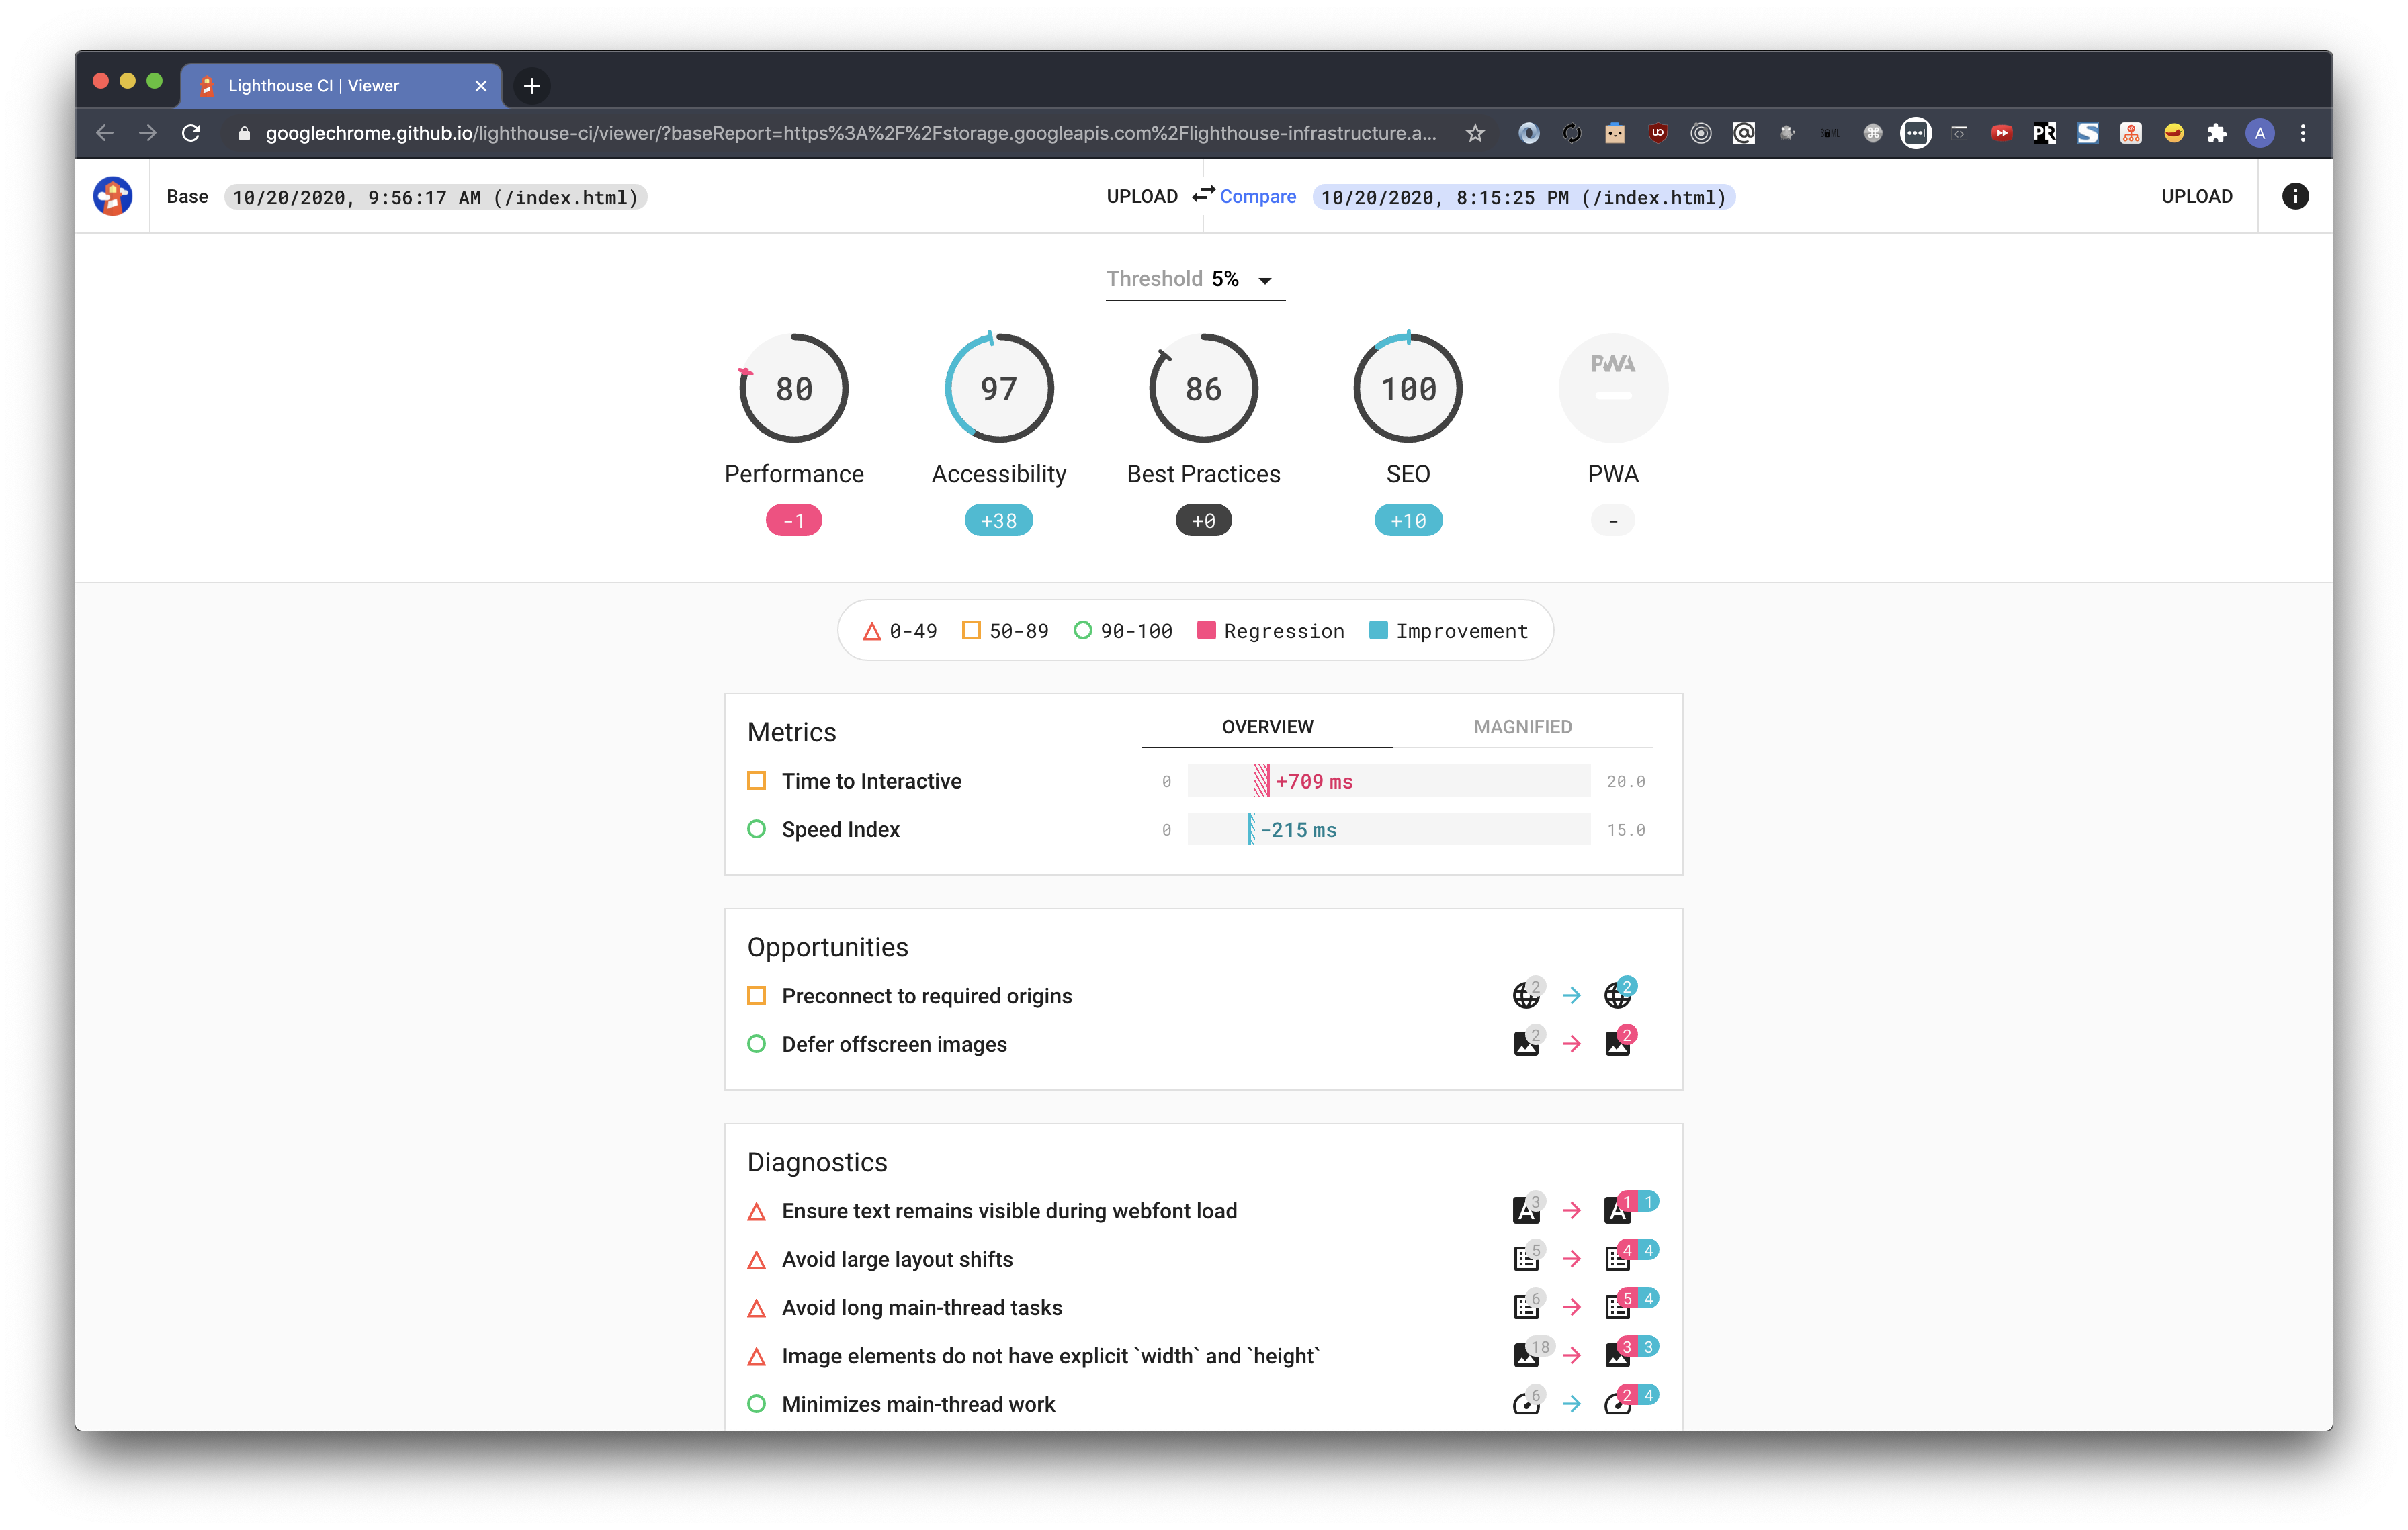Open the @ symbol extension

pos(1743,133)
